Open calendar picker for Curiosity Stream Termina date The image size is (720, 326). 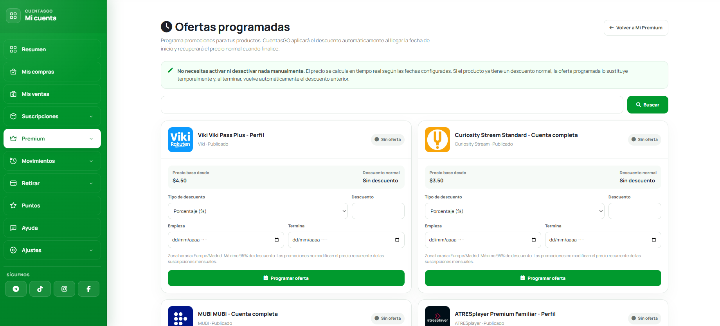click(x=654, y=240)
